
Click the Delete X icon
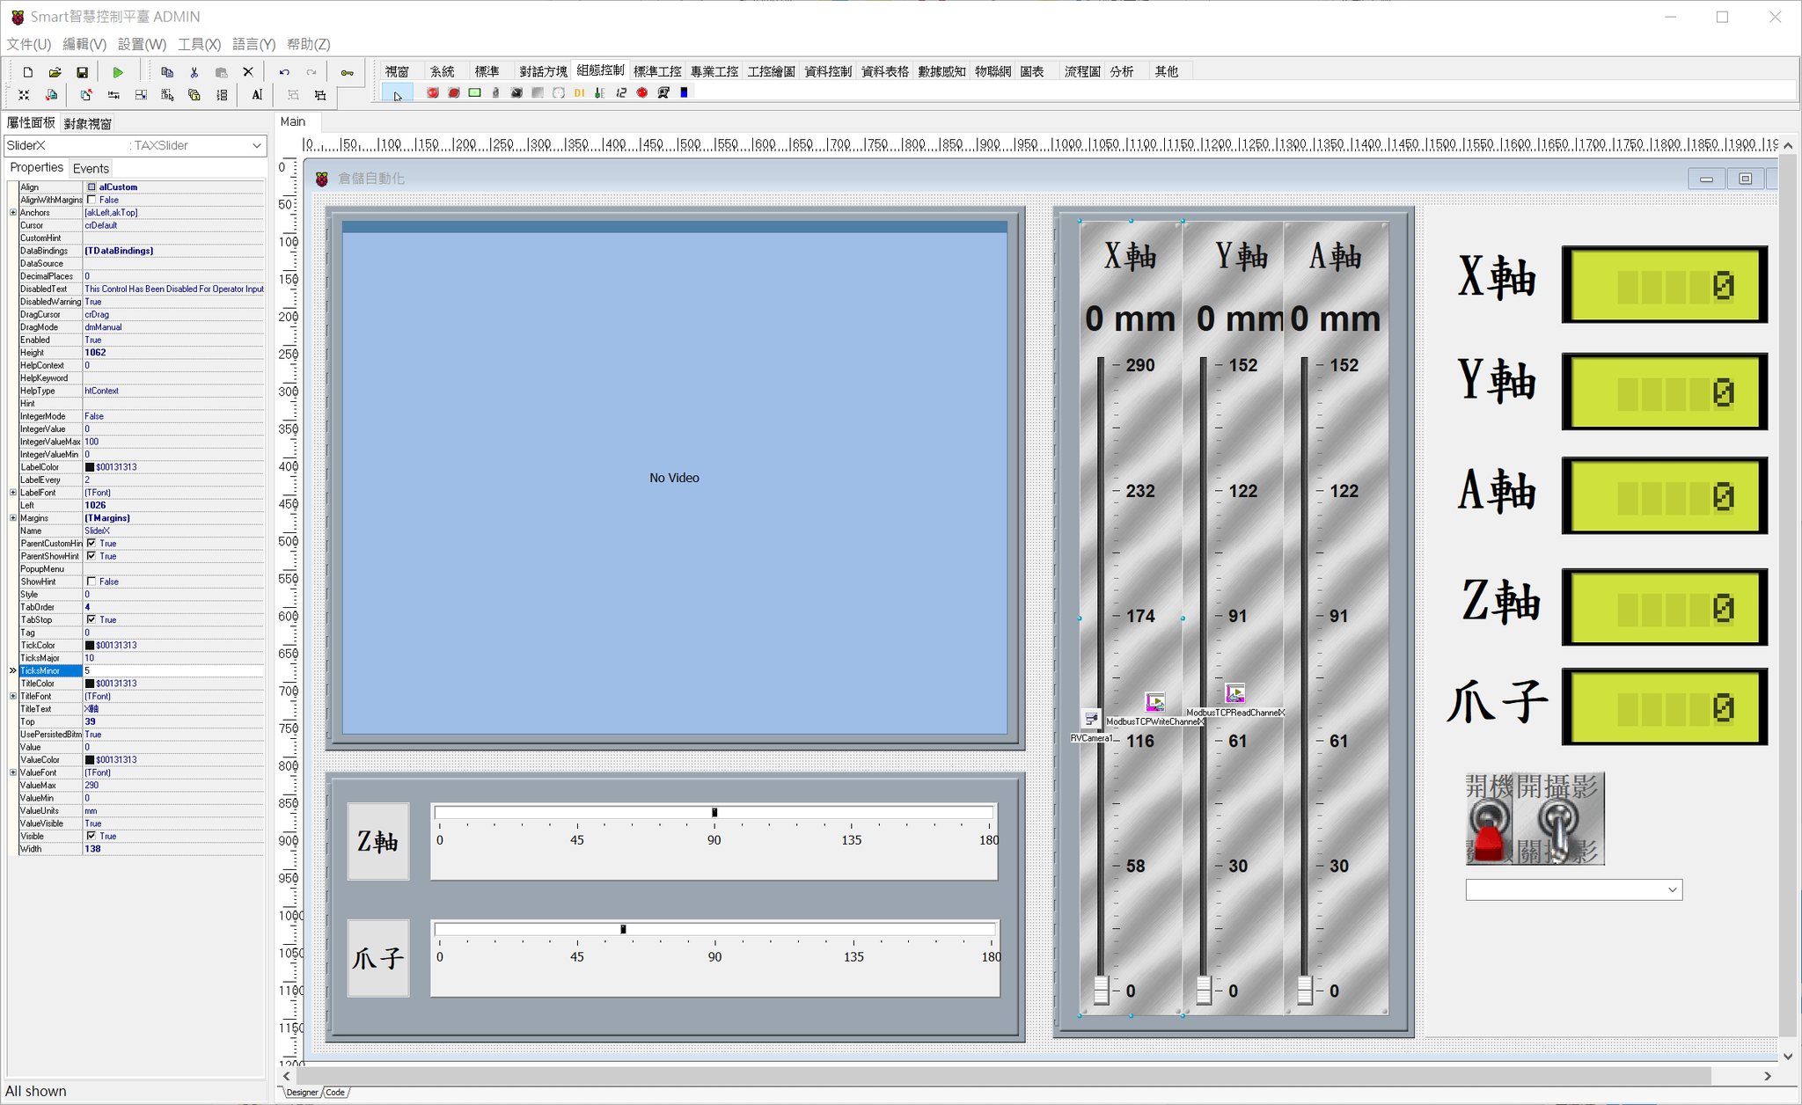click(x=248, y=72)
